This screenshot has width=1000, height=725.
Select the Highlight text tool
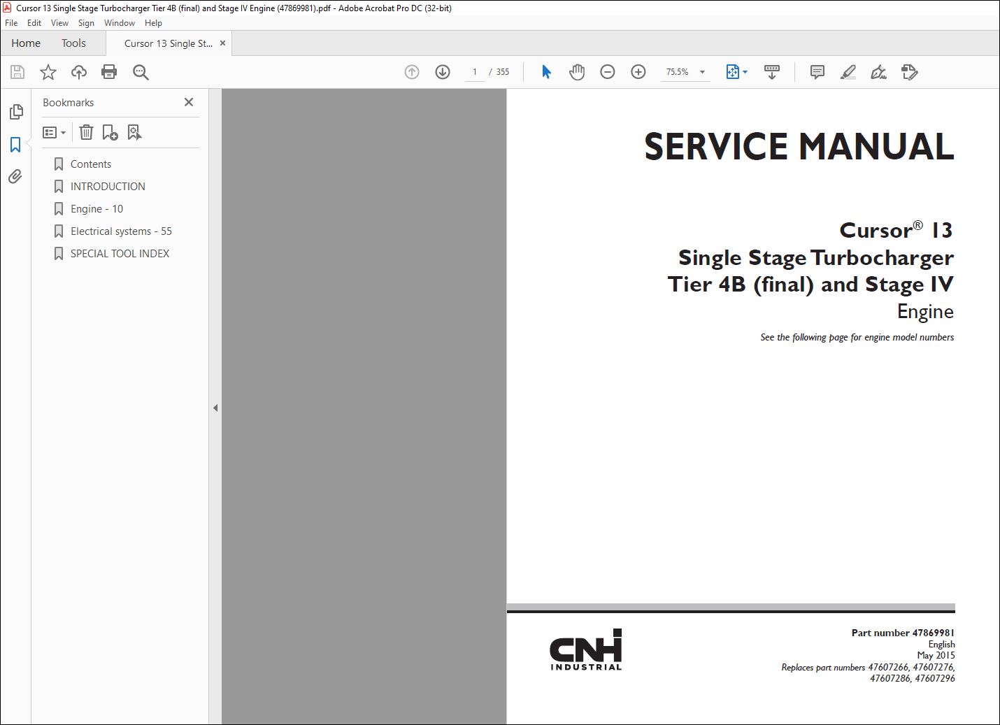coord(848,72)
